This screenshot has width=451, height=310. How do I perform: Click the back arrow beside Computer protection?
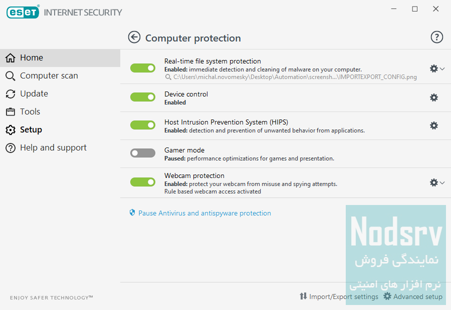(134, 37)
